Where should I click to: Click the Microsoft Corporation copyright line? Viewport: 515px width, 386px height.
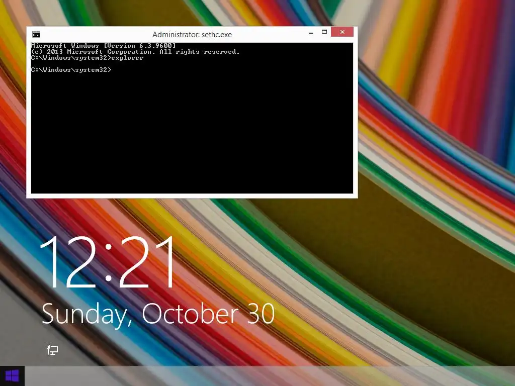click(x=135, y=52)
